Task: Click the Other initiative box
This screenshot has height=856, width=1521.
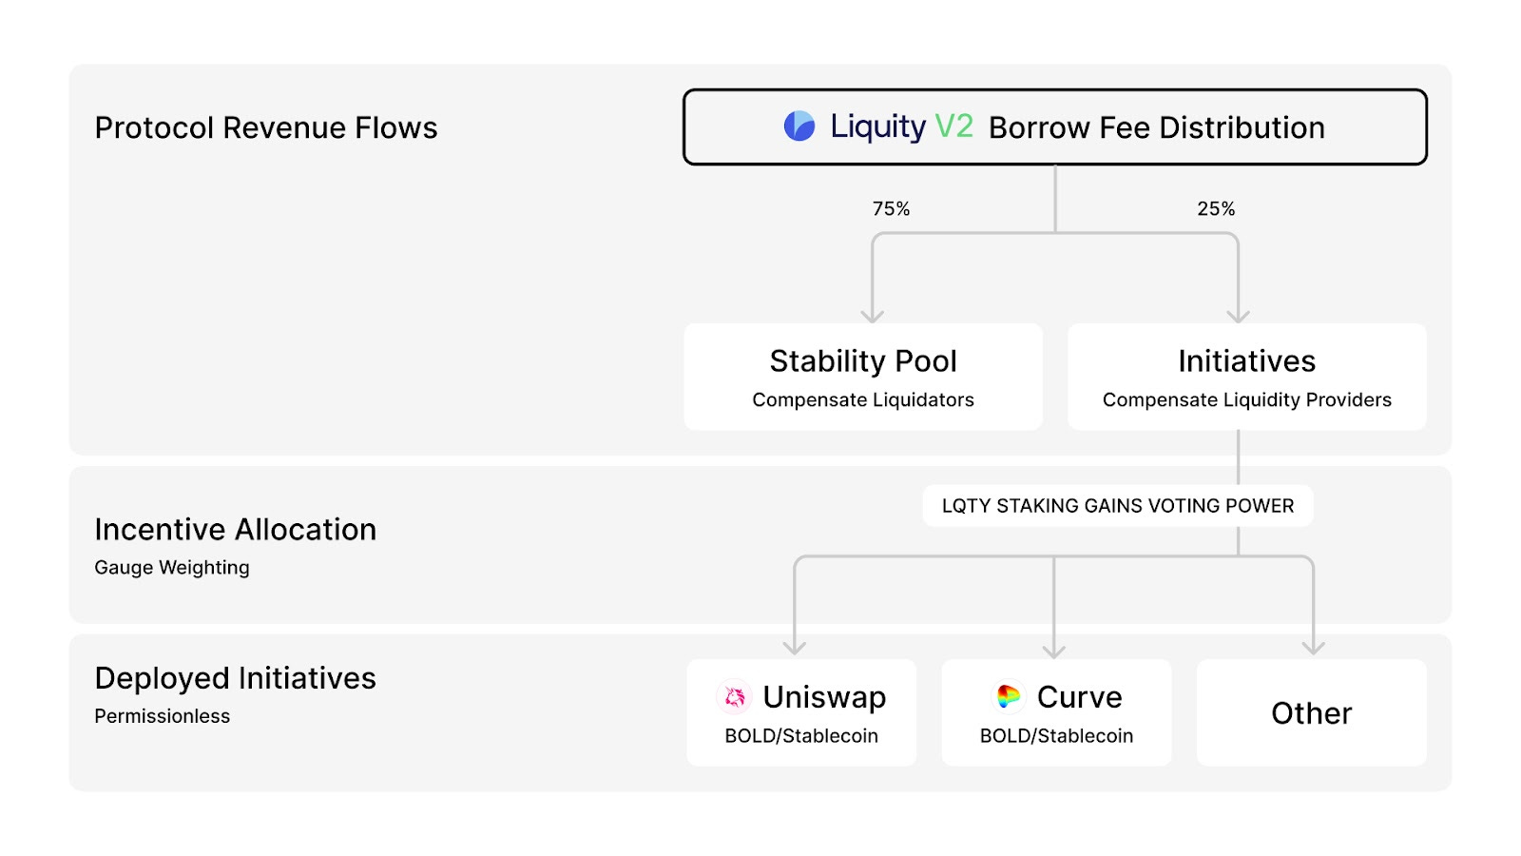Action: (x=1311, y=712)
